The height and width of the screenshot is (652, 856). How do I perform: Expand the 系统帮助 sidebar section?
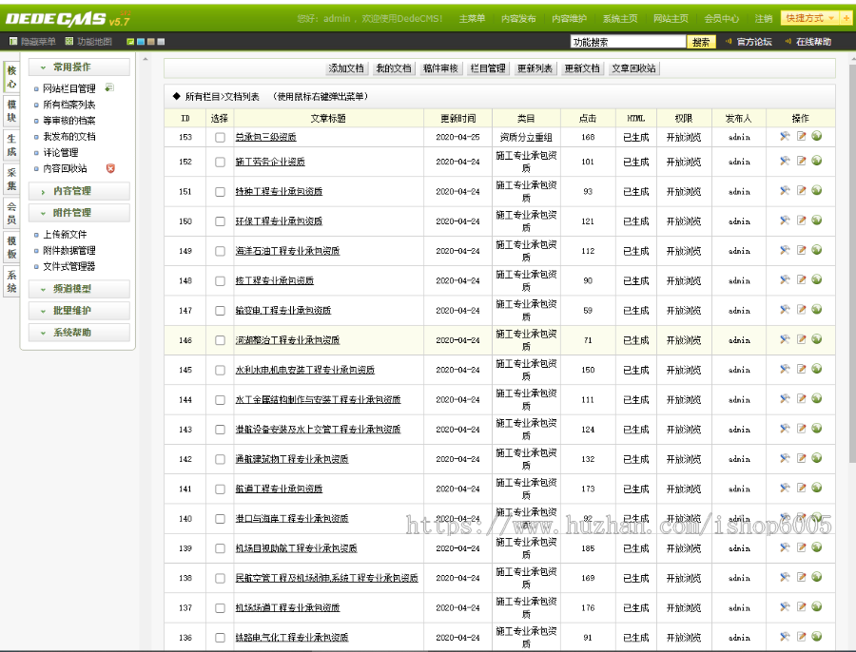point(79,333)
